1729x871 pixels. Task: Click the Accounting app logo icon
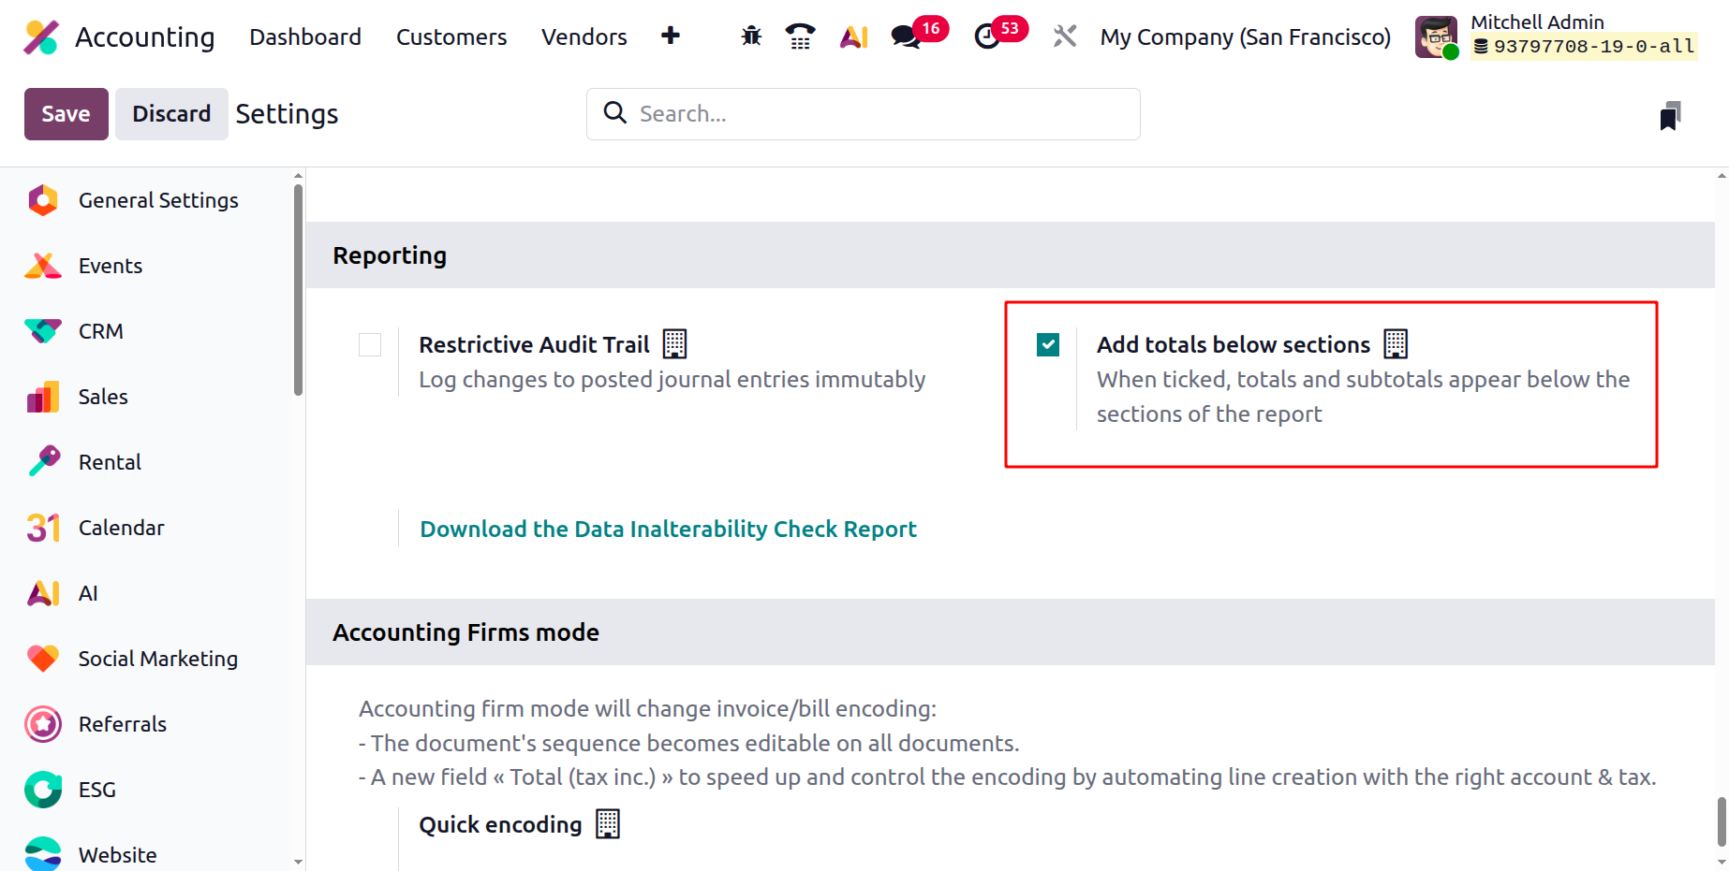[41, 37]
